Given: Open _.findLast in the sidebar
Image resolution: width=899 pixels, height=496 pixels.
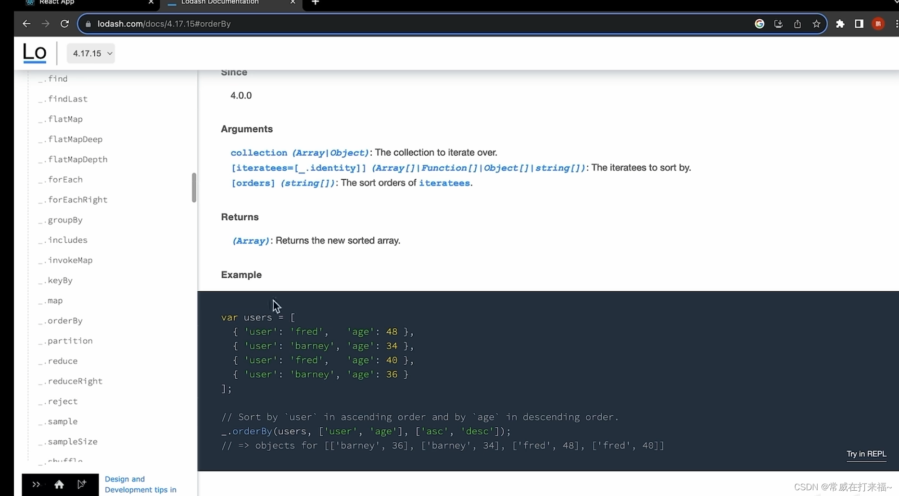Looking at the screenshot, I should 63,99.
